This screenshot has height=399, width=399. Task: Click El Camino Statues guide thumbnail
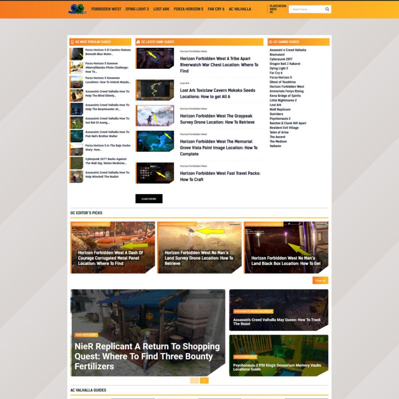pos(76,54)
